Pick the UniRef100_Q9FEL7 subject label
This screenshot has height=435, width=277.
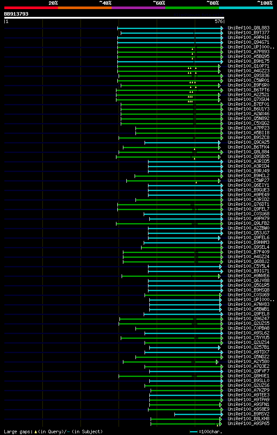248,209
